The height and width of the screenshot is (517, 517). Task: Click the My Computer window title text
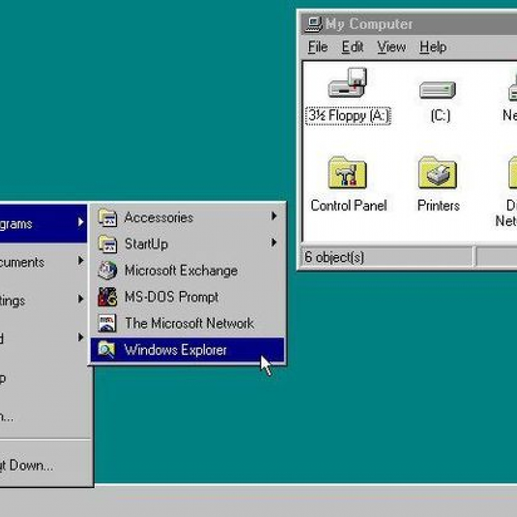(x=369, y=24)
